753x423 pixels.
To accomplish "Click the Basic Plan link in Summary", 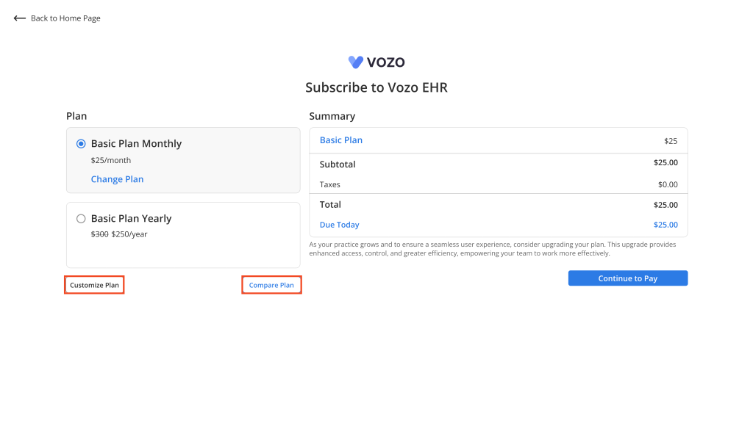I will [x=341, y=140].
